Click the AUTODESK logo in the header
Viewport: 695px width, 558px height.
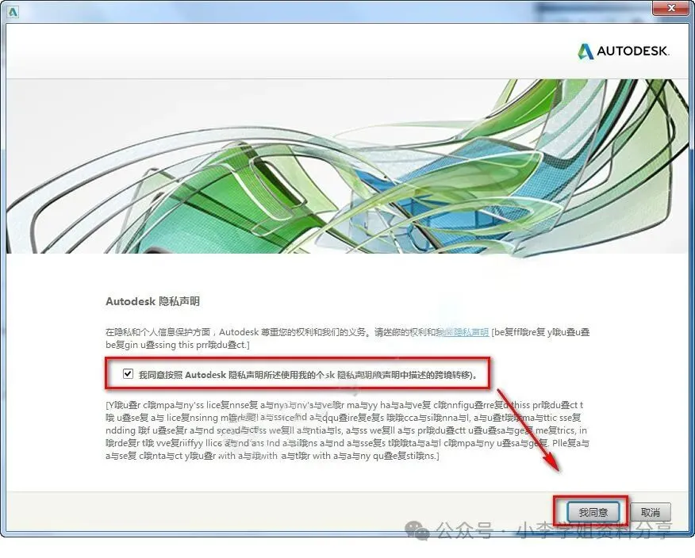pyautogui.click(x=623, y=51)
